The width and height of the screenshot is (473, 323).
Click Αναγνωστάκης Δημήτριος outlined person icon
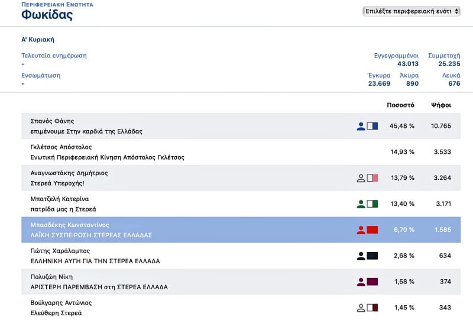pos(361,178)
